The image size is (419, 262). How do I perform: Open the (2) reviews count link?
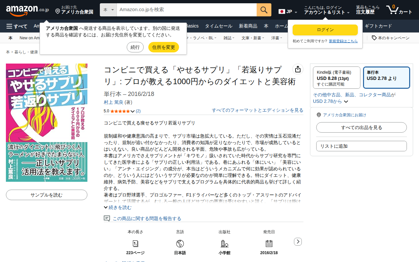138,111
